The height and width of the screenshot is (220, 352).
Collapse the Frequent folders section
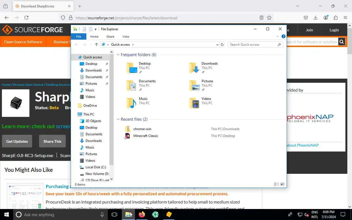coord(118,55)
